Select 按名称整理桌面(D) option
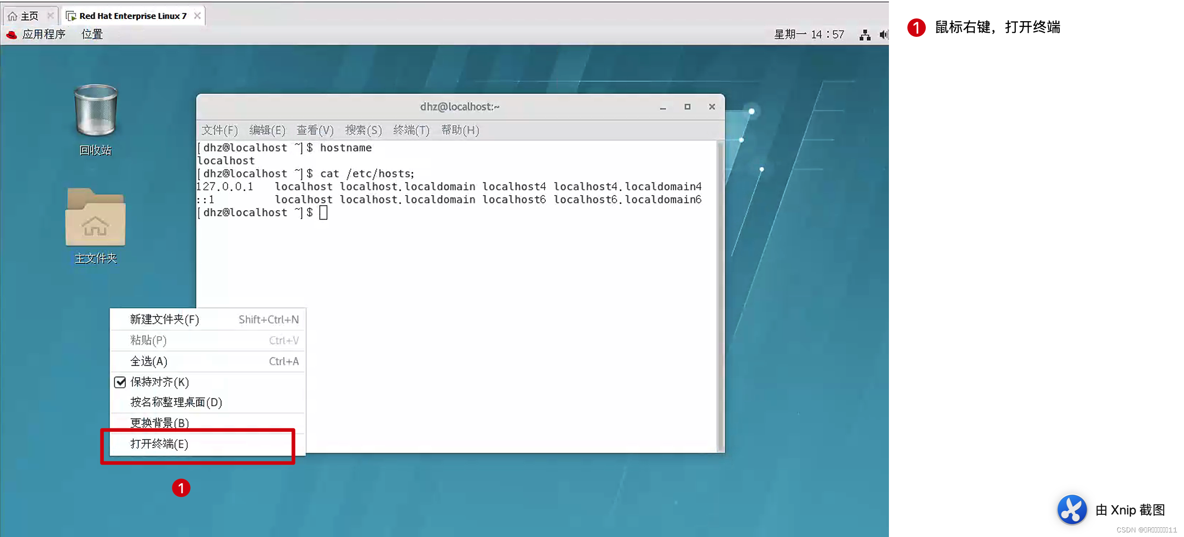 [176, 402]
